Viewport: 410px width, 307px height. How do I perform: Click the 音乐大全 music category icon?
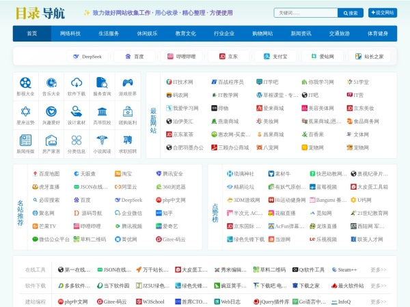click(51, 83)
